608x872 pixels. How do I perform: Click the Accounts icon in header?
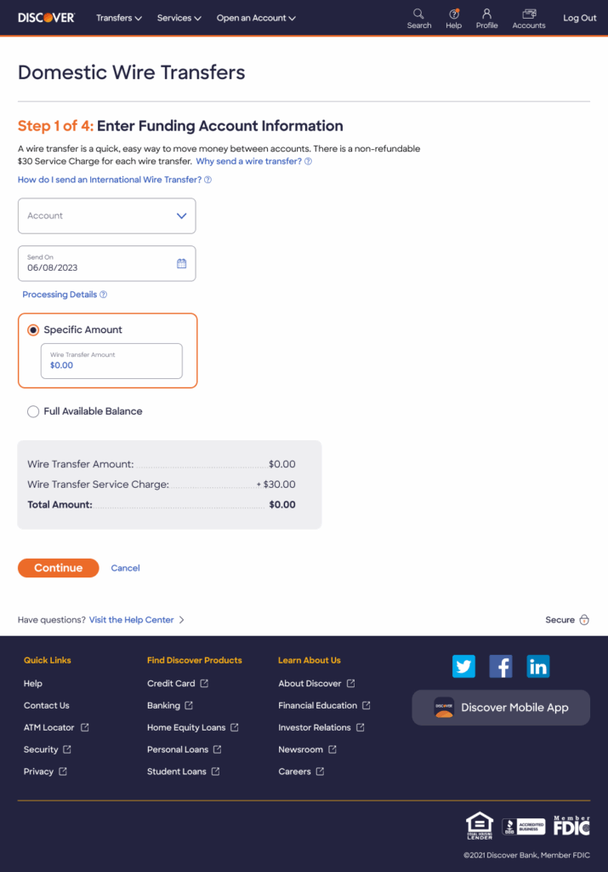coord(529,14)
